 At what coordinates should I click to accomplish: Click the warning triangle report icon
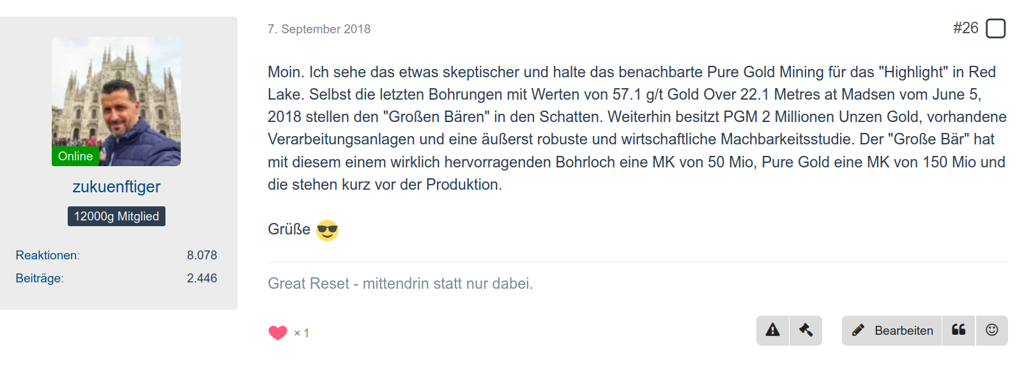pyautogui.click(x=773, y=330)
